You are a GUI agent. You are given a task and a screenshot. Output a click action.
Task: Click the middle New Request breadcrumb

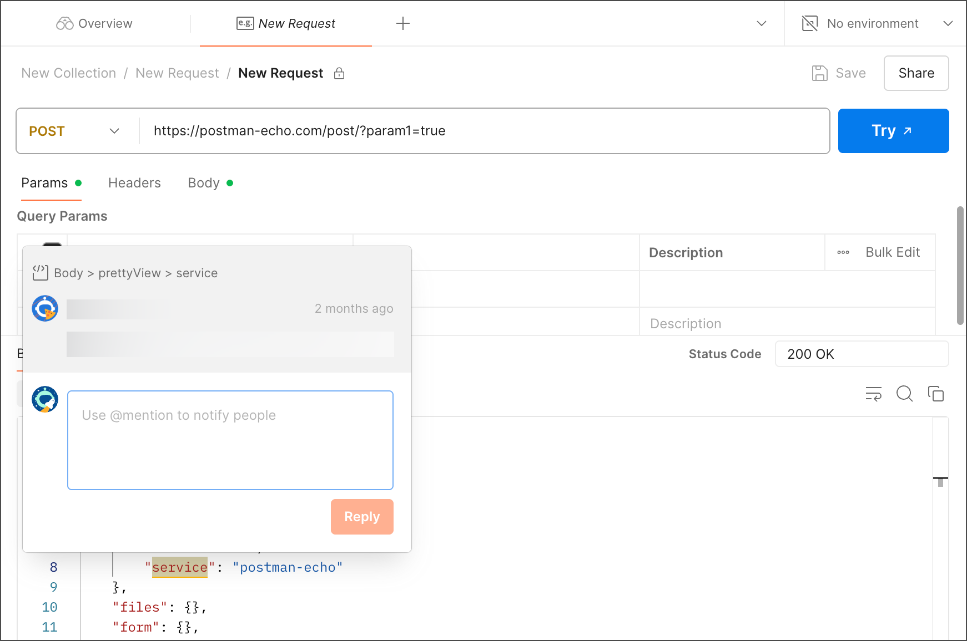177,73
